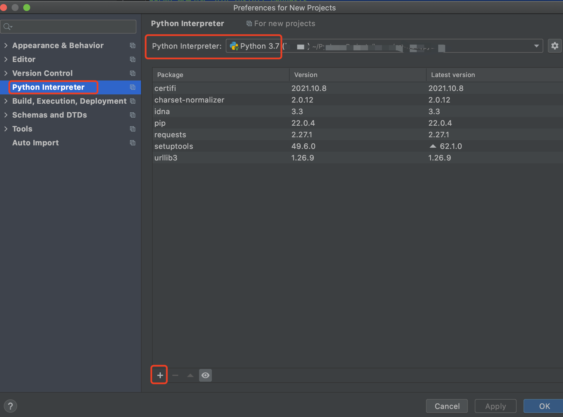Expand the Appearance & Behavior section
Image resolution: width=563 pixels, height=417 pixels.
coord(6,45)
